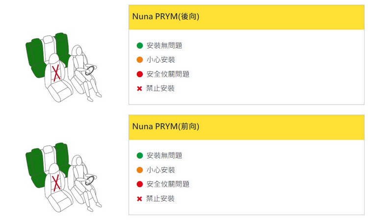Click the 小心安裝 label under 後向
The image size is (368, 222).
point(161,60)
